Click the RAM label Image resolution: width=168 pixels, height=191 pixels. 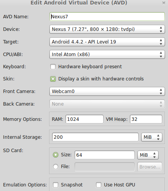pos(58,119)
